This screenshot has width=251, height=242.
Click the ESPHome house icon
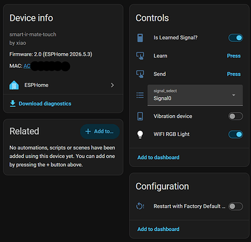[x=14, y=85]
